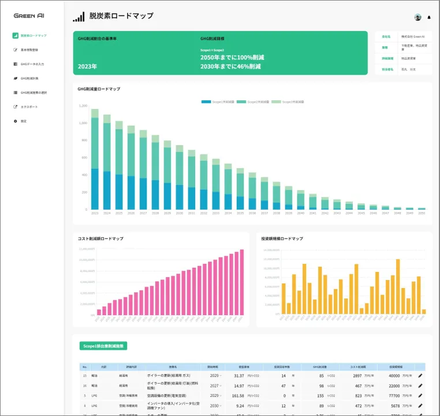Click the pencil on the インバータの導入 row
Screen dimensions: 440x416
coord(420,406)
